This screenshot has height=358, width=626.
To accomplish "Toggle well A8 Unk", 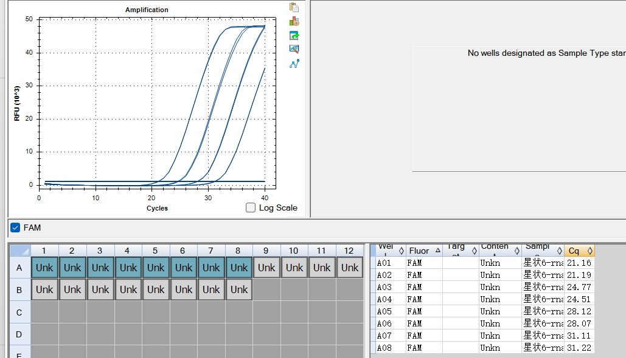I will pos(238,268).
